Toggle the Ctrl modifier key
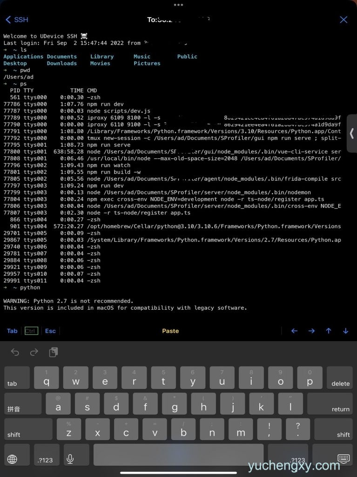This screenshot has width=357, height=477. [x=31, y=331]
